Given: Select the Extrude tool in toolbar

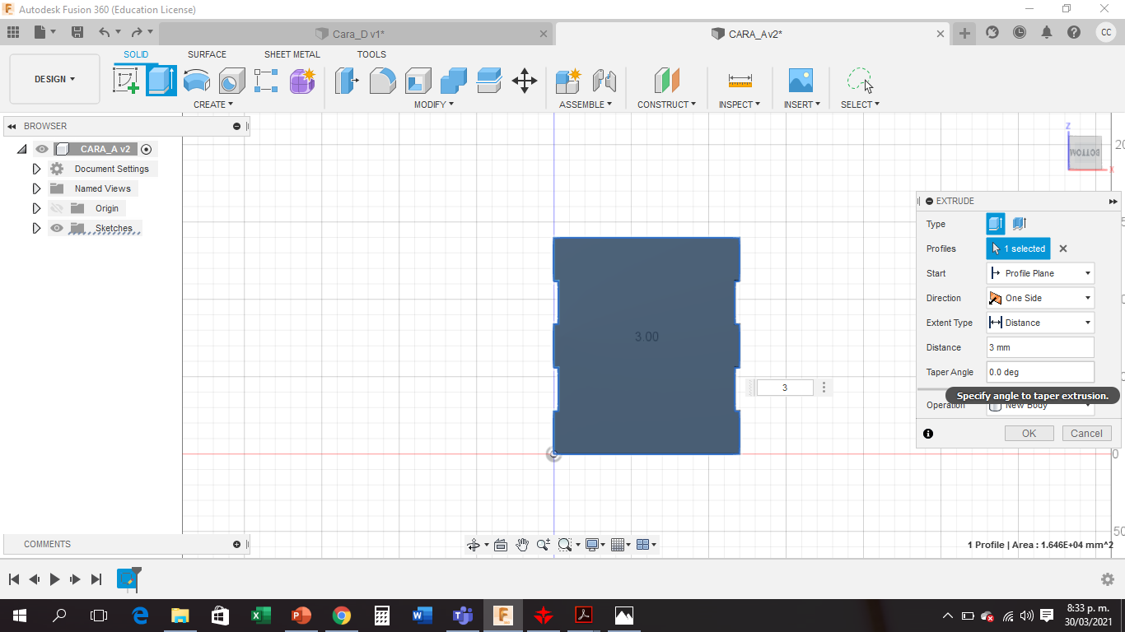Looking at the screenshot, I should click(x=161, y=81).
